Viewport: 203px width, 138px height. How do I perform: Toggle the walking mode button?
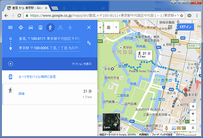click(50, 27)
